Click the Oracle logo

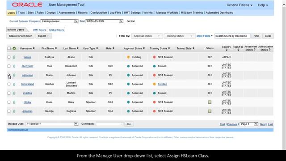click(27, 5)
